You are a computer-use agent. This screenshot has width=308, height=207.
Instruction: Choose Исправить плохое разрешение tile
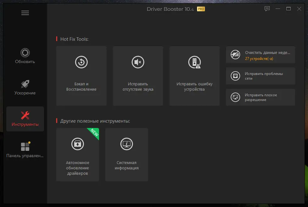pyautogui.click(x=261, y=97)
